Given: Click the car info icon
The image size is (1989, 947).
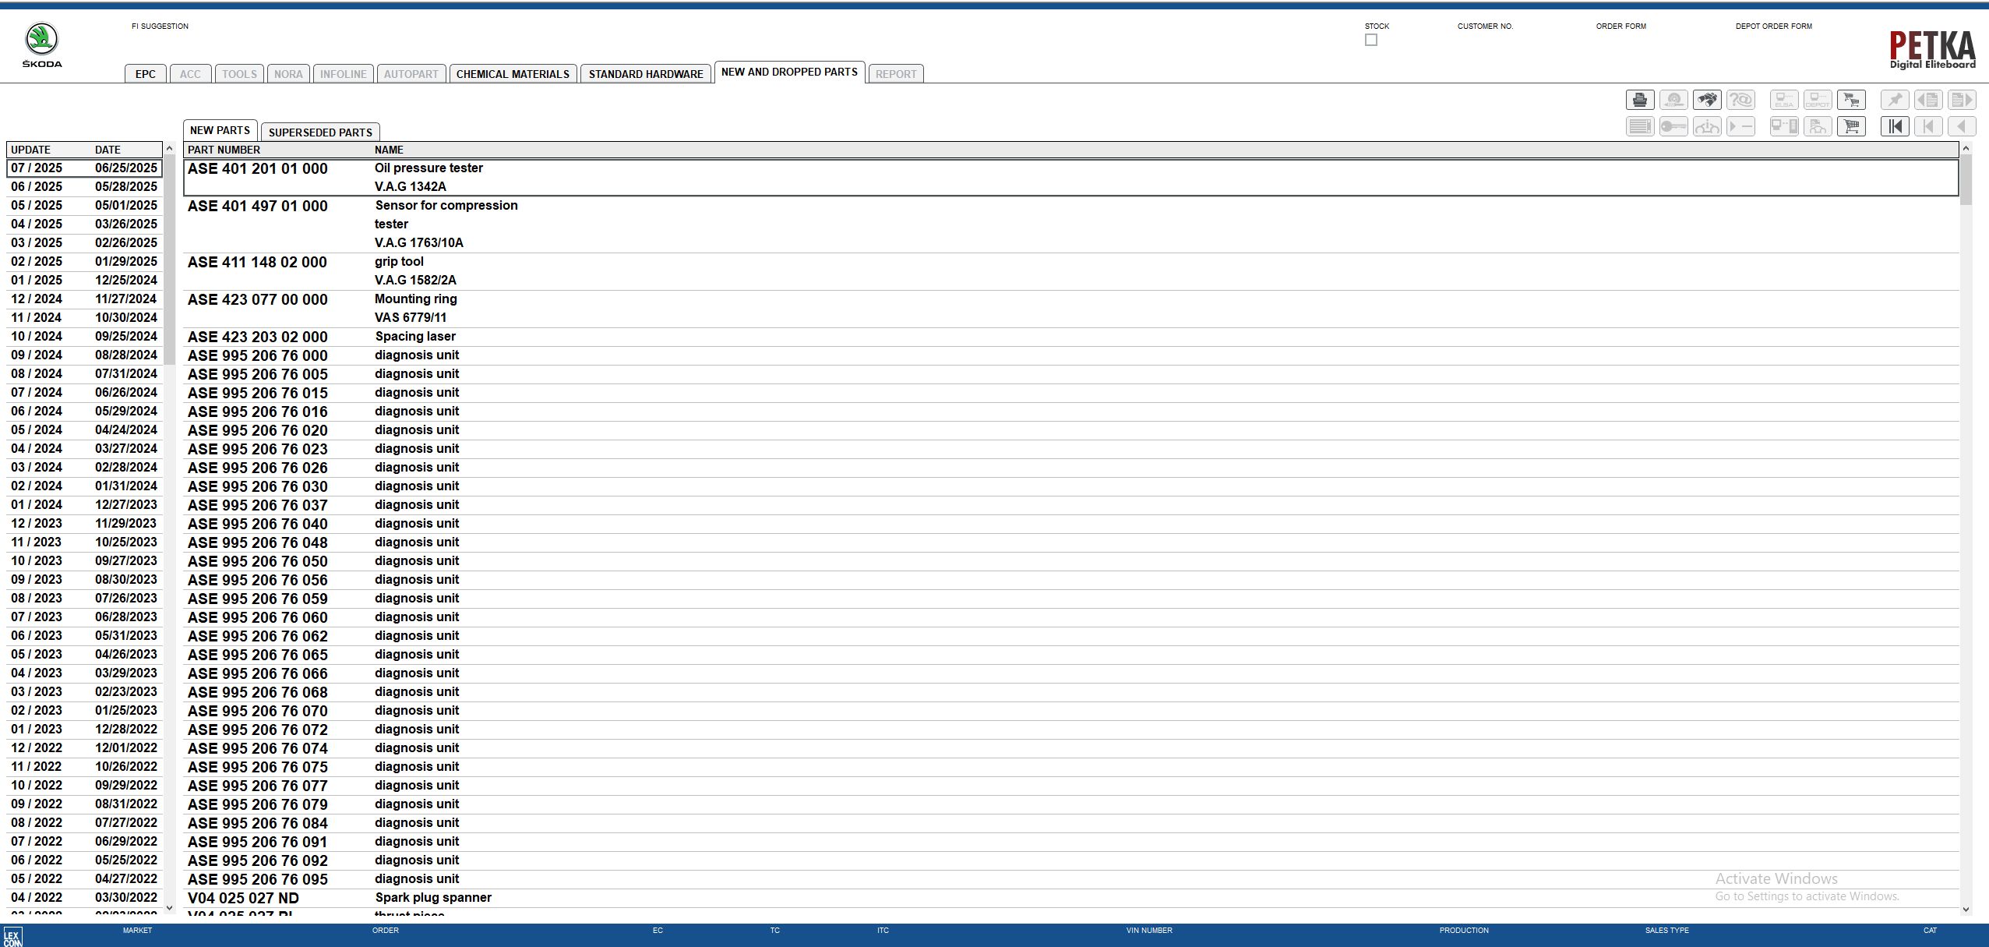Looking at the screenshot, I should click(x=1707, y=126).
